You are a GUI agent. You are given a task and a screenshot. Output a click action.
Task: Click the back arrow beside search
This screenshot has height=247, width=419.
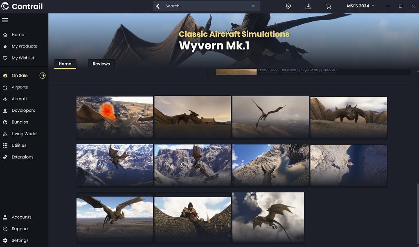158,6
